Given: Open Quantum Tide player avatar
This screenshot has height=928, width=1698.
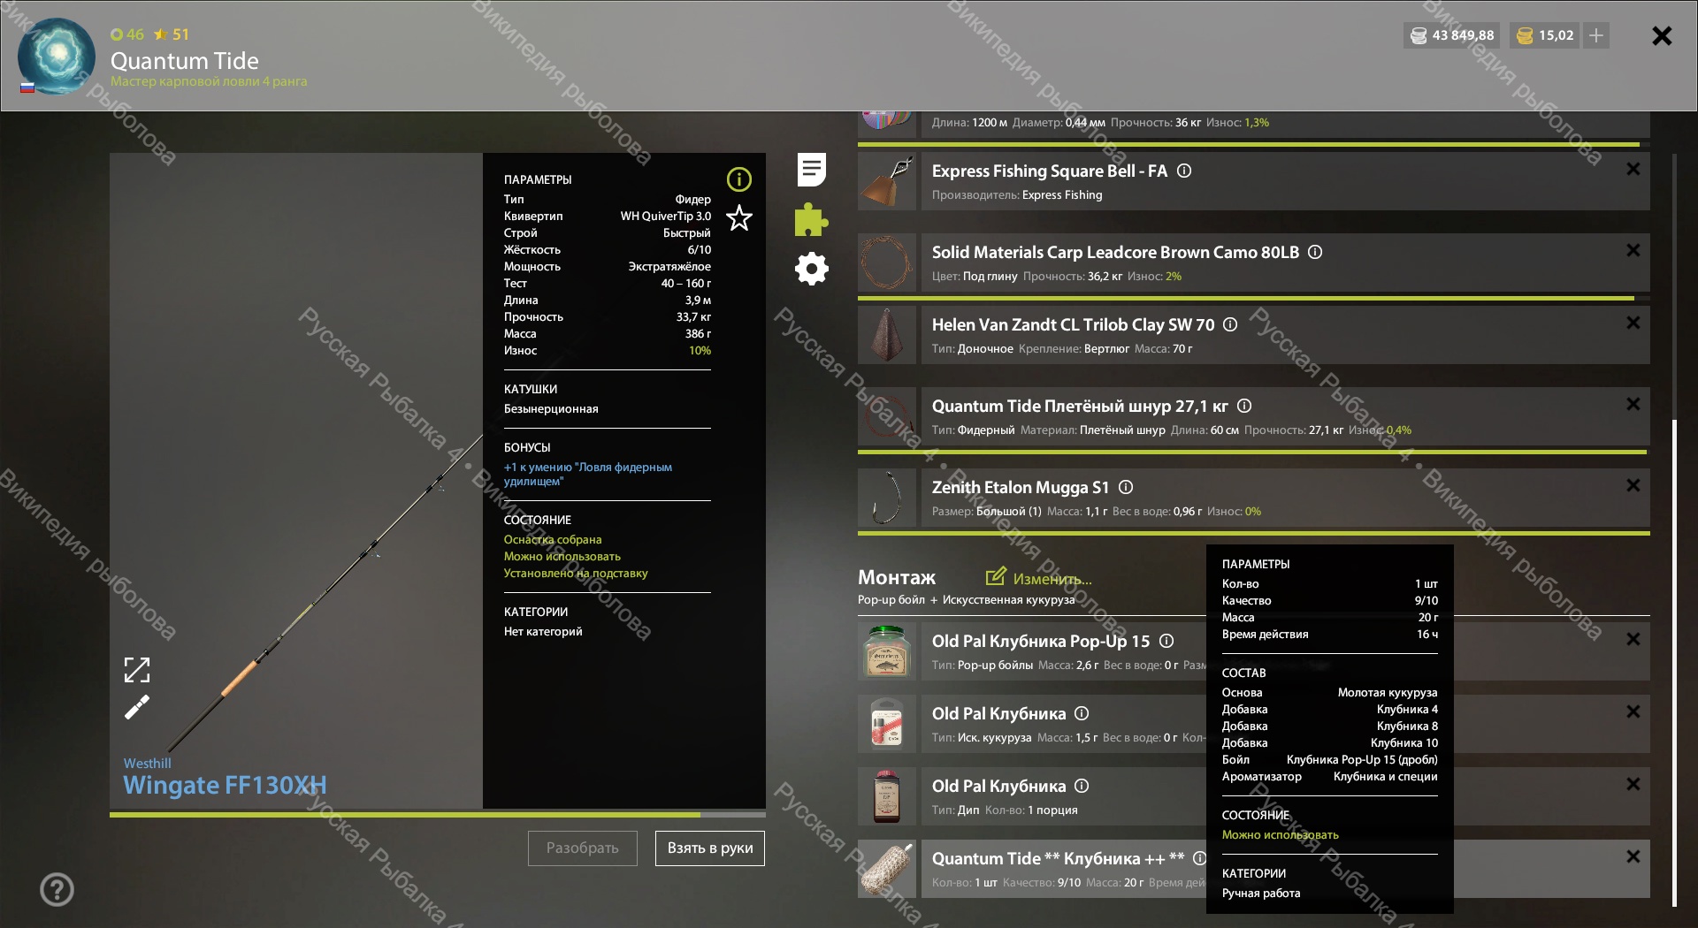Looking at the screenshot, I should (57, 56).
